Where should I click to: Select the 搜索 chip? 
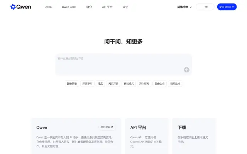(100, 84)
